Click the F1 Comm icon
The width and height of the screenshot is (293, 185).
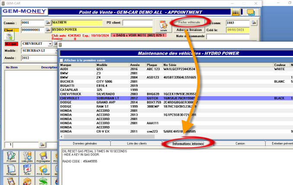(11, 157)
